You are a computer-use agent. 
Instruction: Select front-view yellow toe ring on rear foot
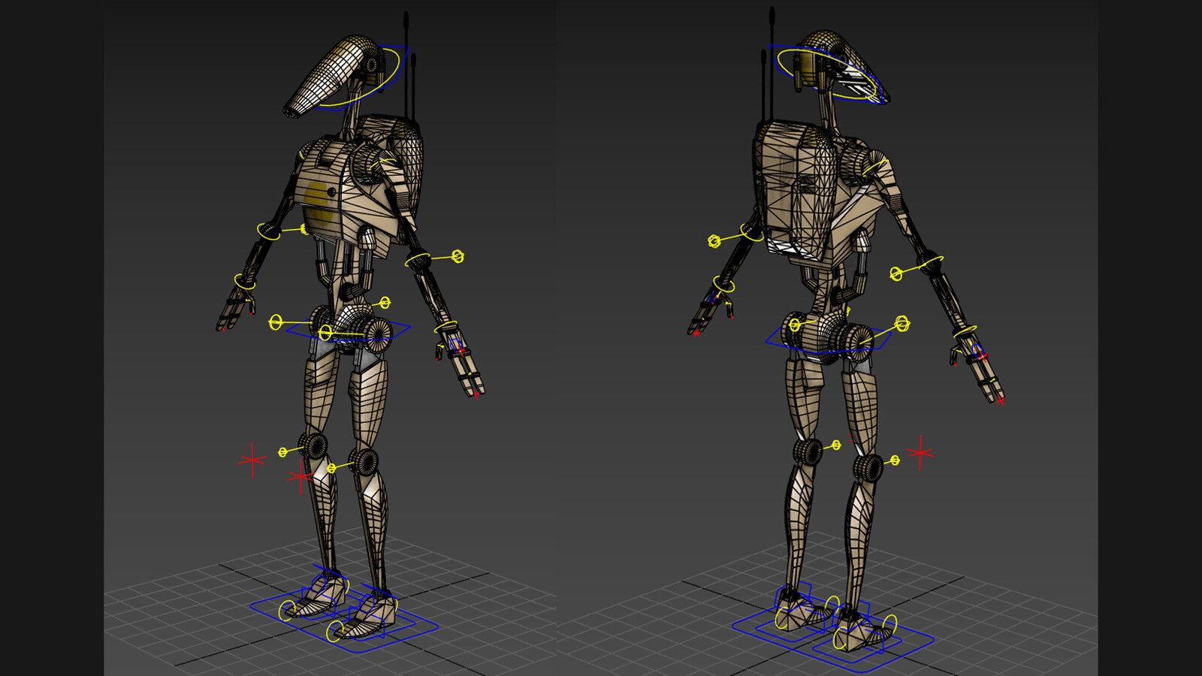click(287, 611)
